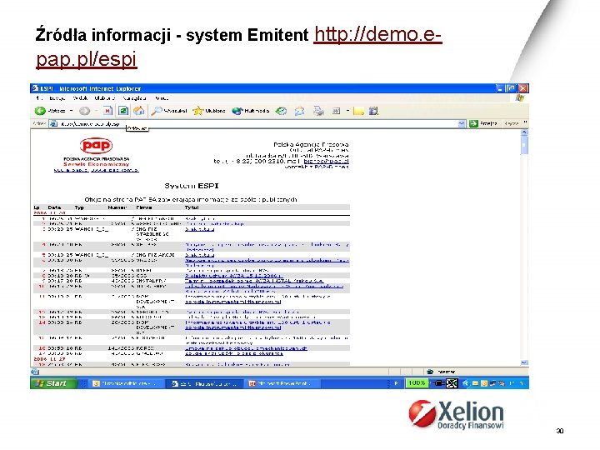Click the links under Serwis Ekonomiczny

pyautogui.click(x=96, y=170)
